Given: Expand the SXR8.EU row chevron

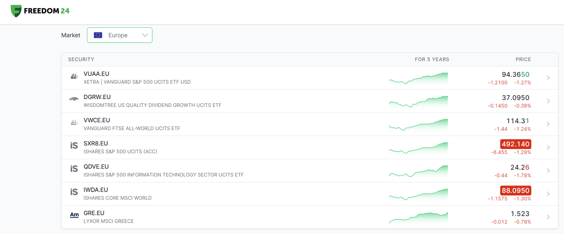Looking at the screenshot, I should [548, 148].
